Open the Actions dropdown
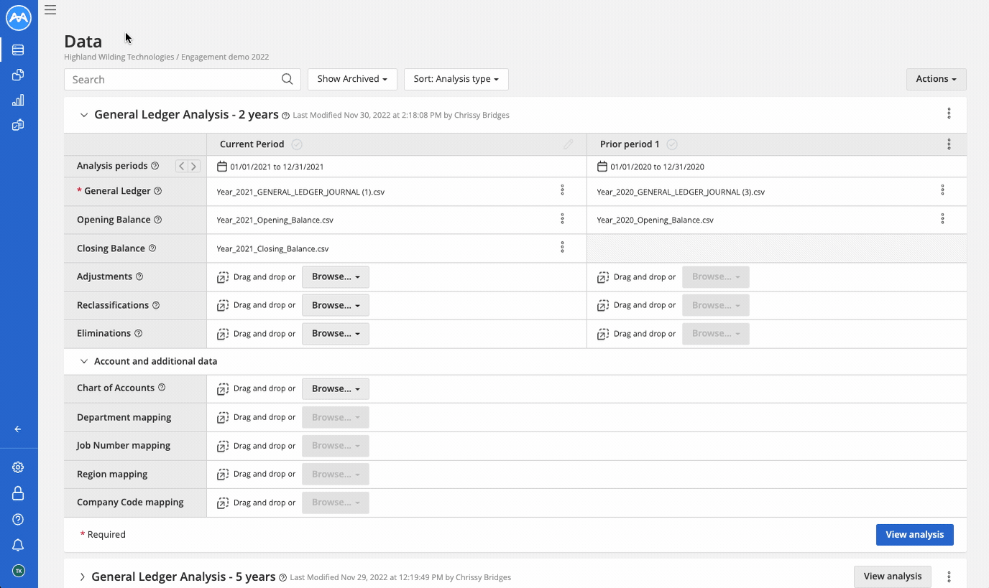Image resolution: width=989 pixels, height=588 pixels. (x=936, y=79)
